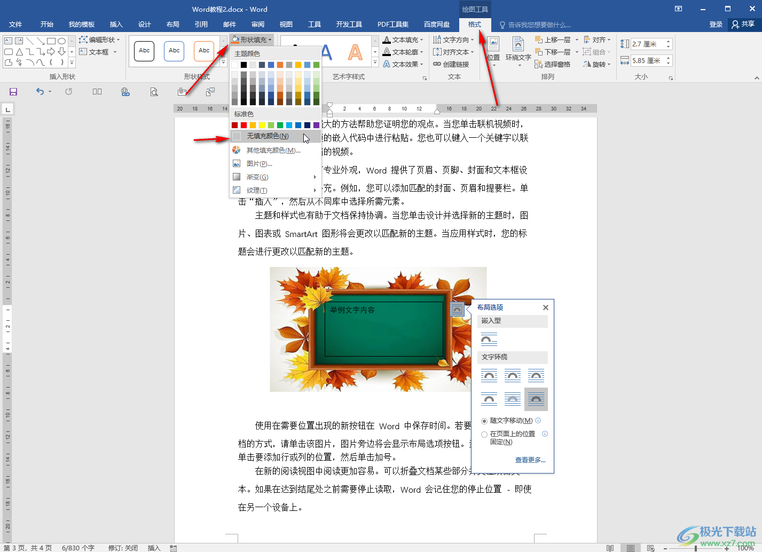
Task: Select the down arrow shape in gallery
Action: pos(62,52)
